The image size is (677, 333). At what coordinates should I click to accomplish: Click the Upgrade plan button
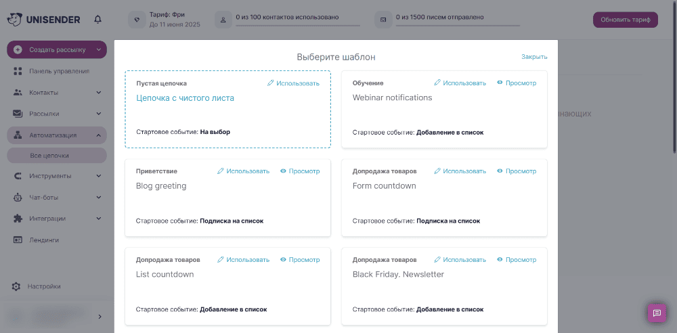coord(625,20)
